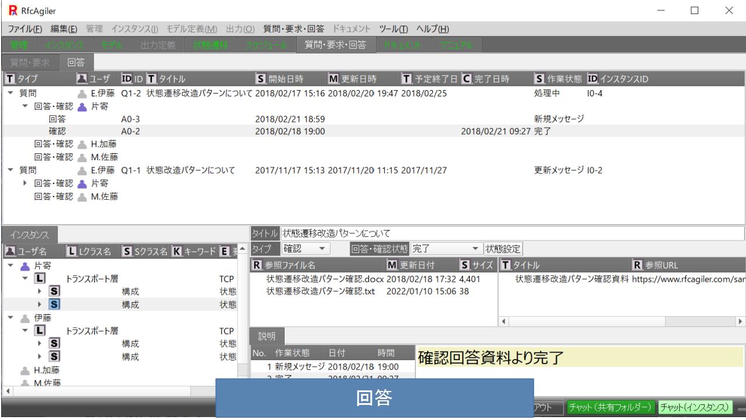Viewport: 746px width, 420px height.
Task: Open the ツール(T) menu
Action: click(392, 29)
